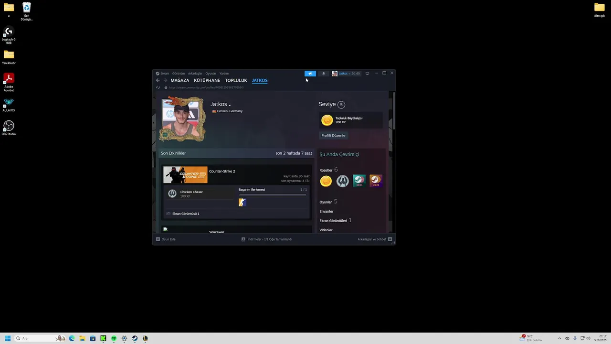Viewport: 611px width, 344px height.
Task: Click the Spacewar game title
Action: tap(217, 232)
